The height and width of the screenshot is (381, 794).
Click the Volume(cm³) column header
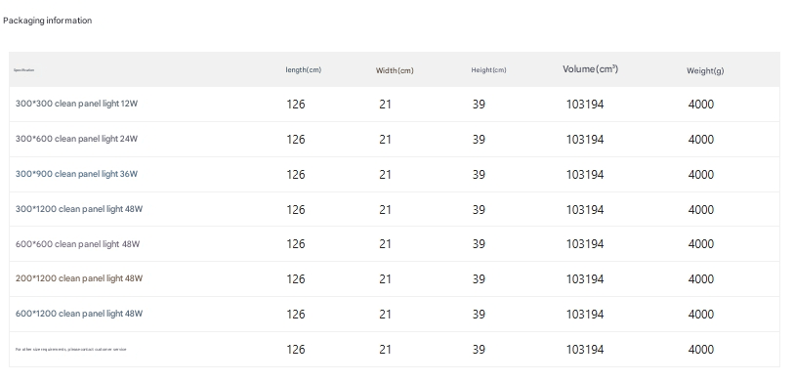[591, 69]
